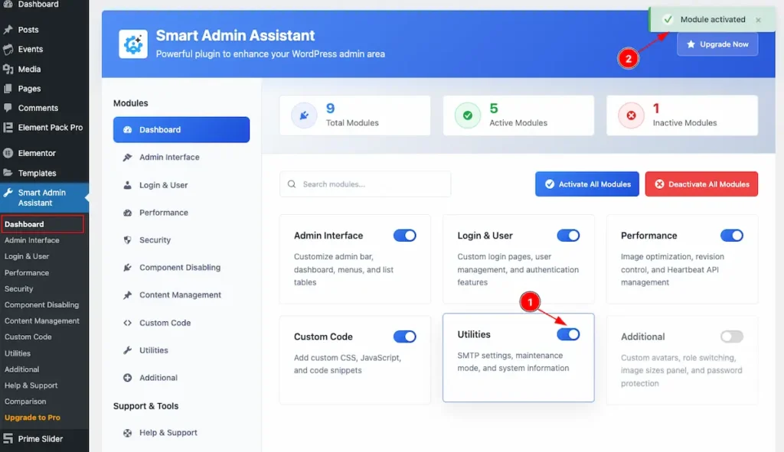The width and height of the screenshot is (784, 452).
Task: Open Upgrade to Pro submenu link
Action: [x=32, y=417]
